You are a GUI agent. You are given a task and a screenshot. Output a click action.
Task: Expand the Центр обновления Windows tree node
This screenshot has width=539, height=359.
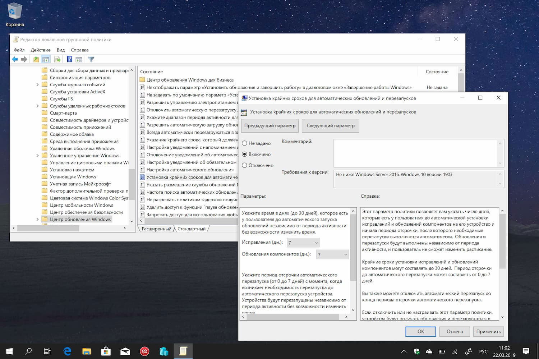[x=37, y=219]
